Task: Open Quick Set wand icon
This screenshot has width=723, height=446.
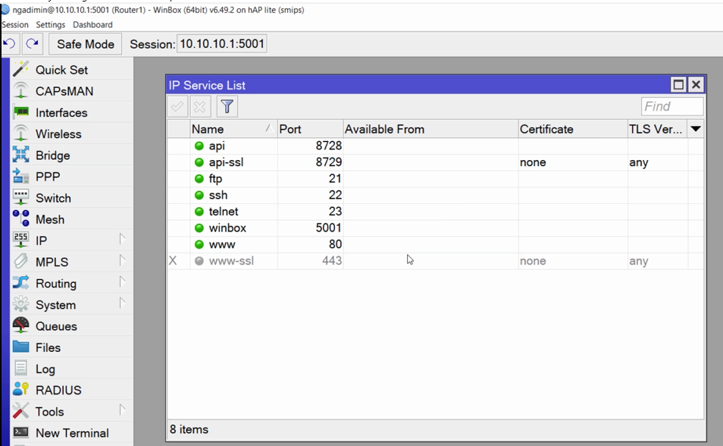Action: tap(20, 70)
